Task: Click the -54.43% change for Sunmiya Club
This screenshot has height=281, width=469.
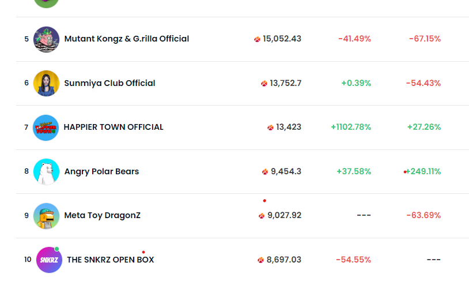Action: point(423,83)
